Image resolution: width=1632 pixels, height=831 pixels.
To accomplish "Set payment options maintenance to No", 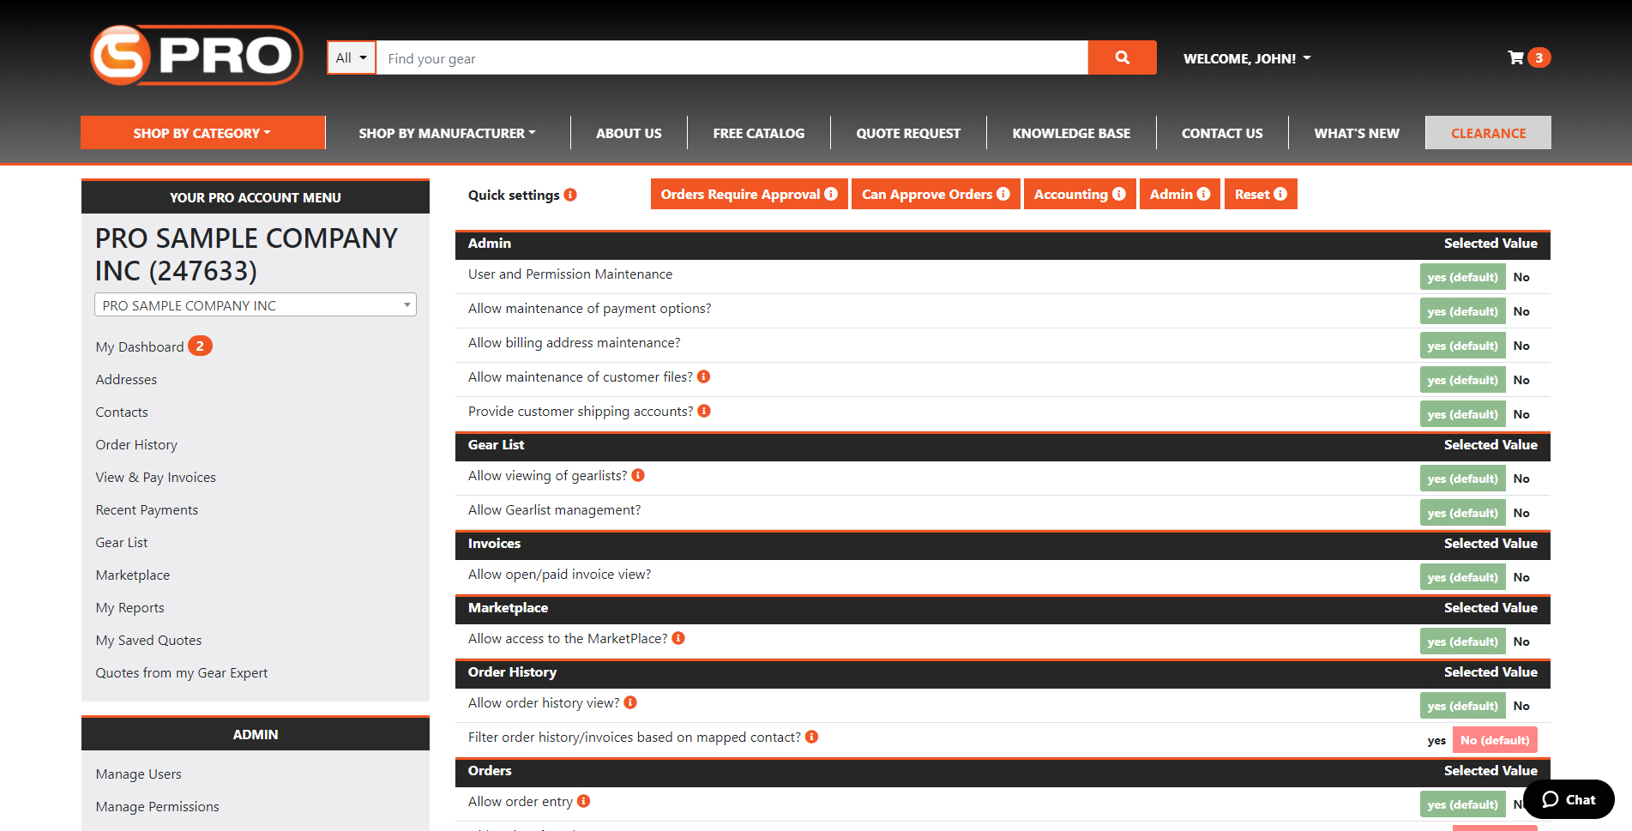I will (1521, 311).
